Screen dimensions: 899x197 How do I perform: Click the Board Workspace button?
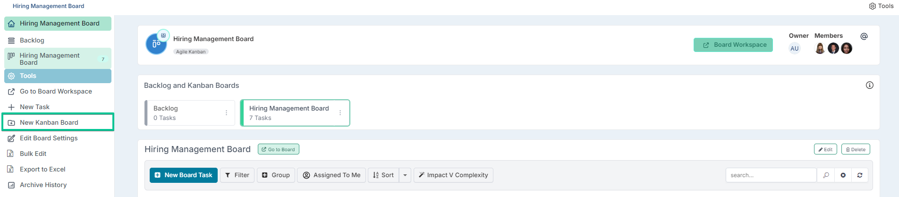(733, 45)
